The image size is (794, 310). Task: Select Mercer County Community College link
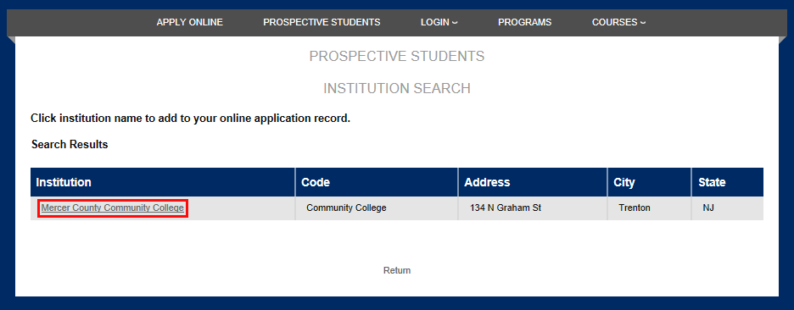pos(113,208)
